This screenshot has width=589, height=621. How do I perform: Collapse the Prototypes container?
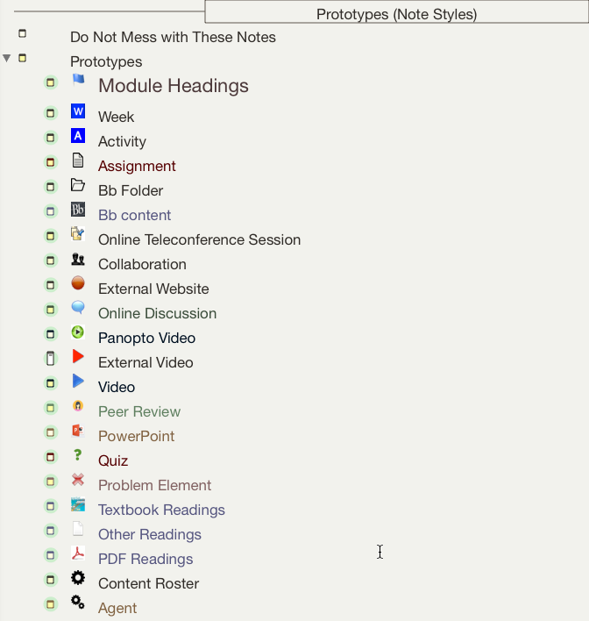[x=7, y=58]
